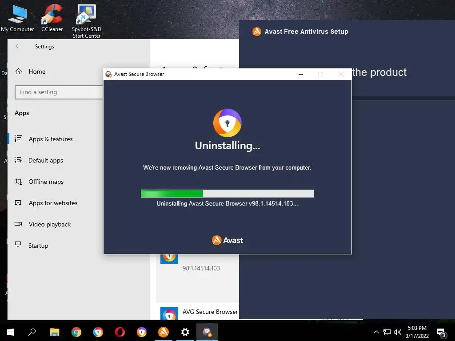Viewport: 455px width, 341px height.
Task: Click the Apps for websites icon
Action: pyautogui.click(x=18, y=202)
